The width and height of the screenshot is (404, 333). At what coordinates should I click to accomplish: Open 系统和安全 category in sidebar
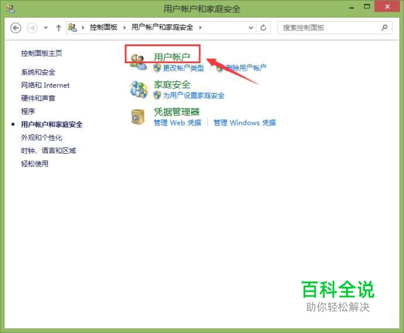[38, 72]
